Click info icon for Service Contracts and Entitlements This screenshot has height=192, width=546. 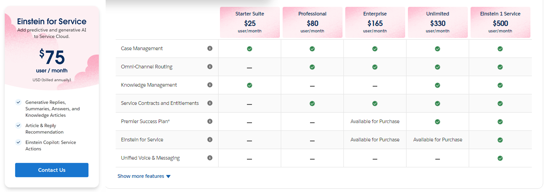tap(210, 103)
